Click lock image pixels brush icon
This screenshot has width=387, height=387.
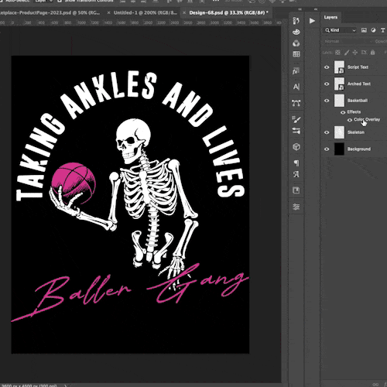click(x=347, y=53)
